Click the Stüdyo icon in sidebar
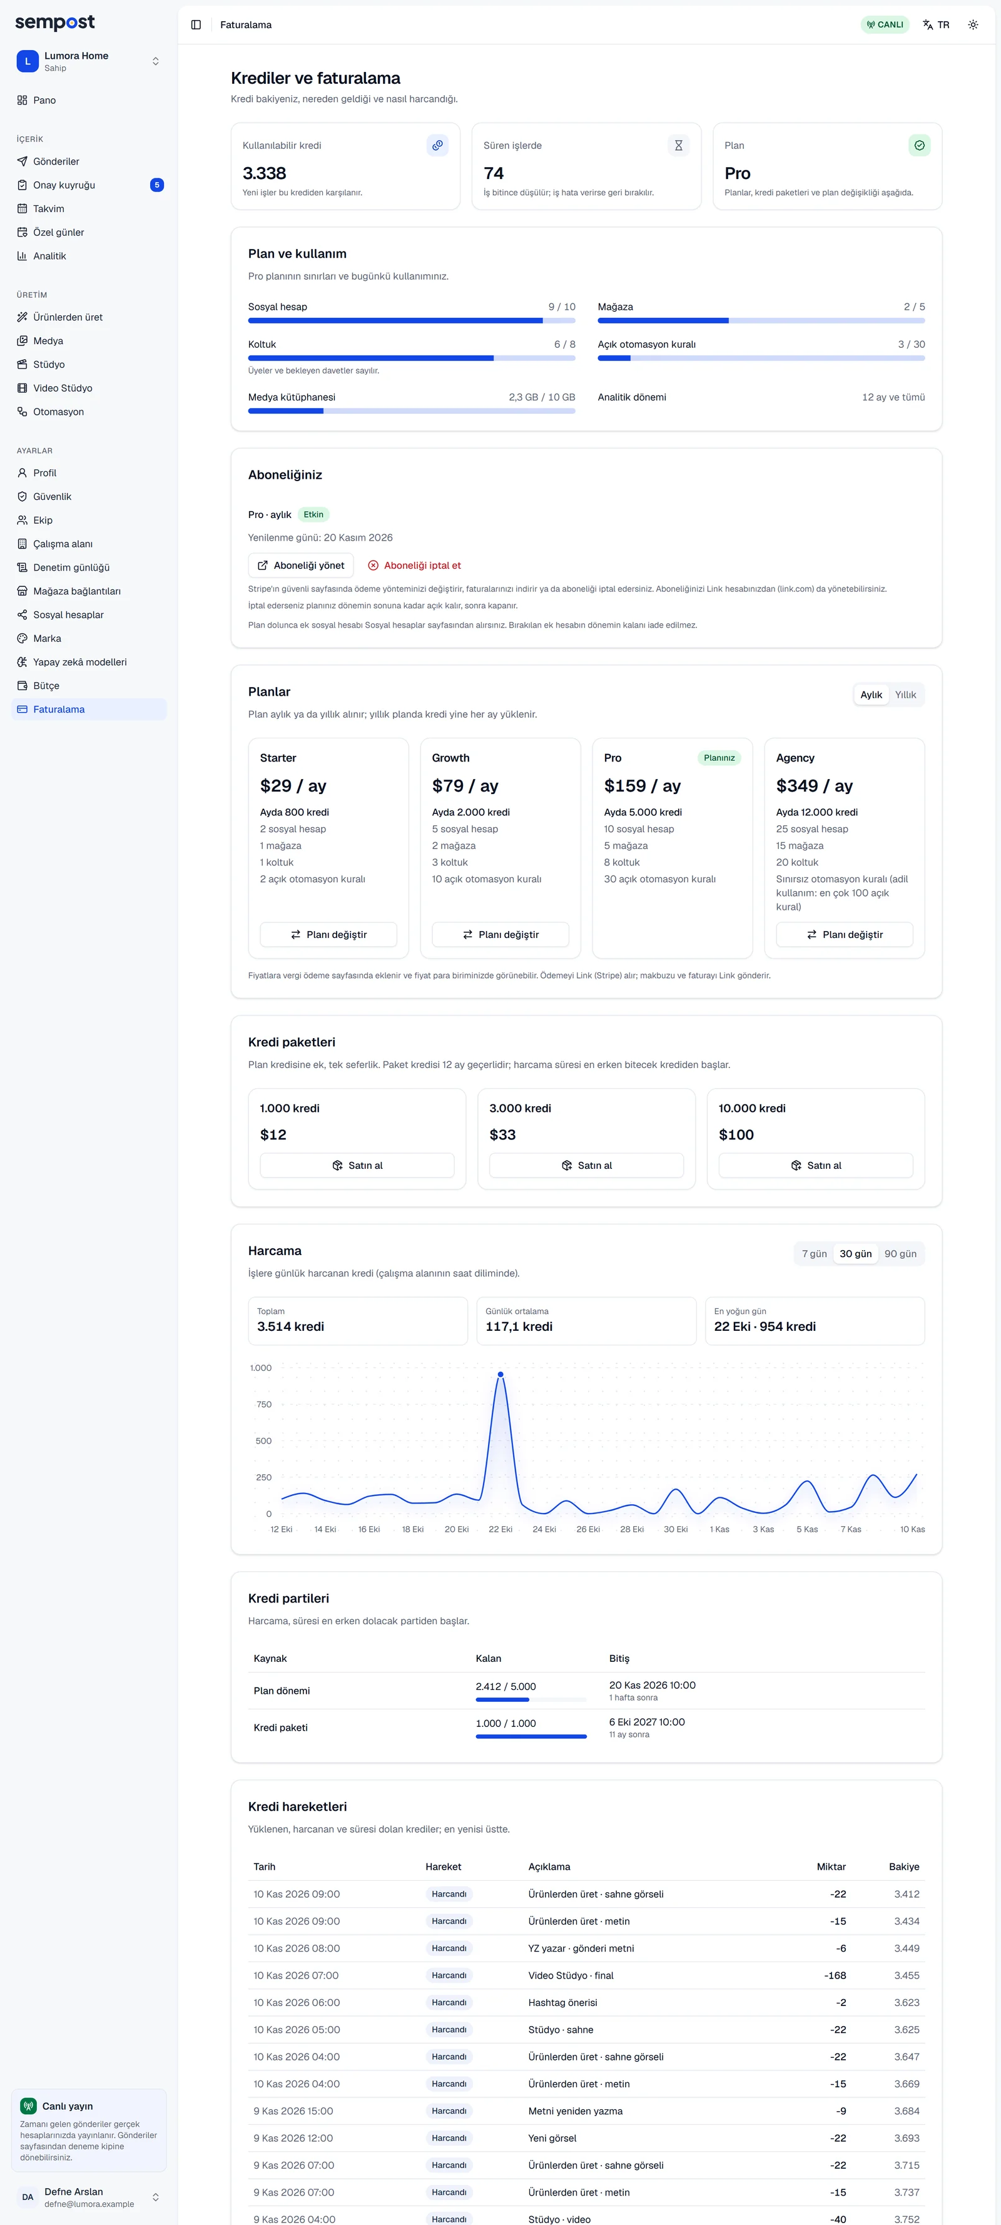Image resolution: width=1001 pixels, height=2225 pixels. 23,365
